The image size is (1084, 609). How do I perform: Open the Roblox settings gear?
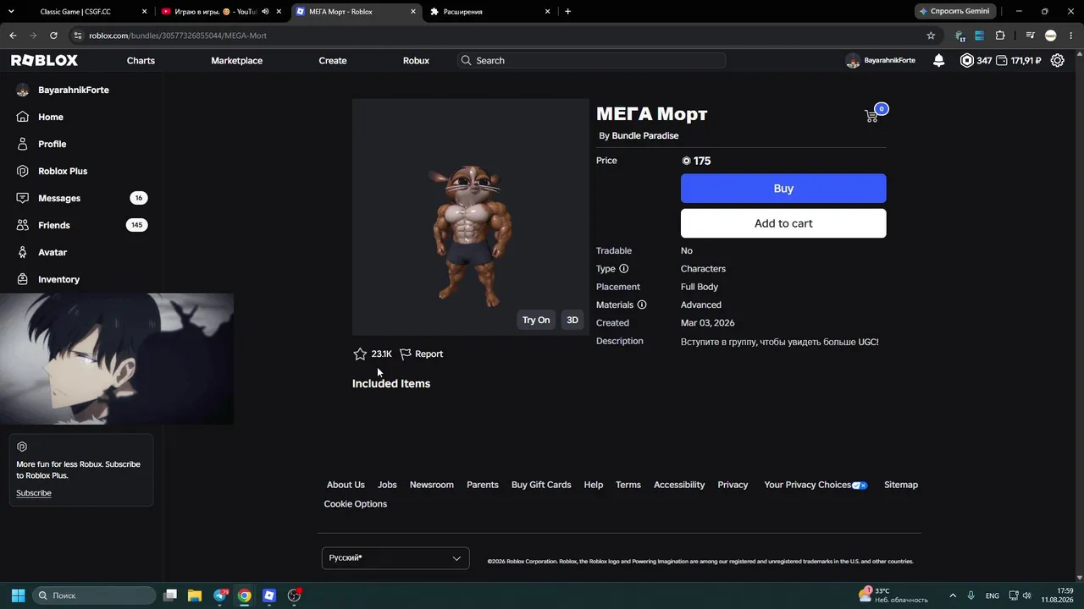[x=1057, y=60]
